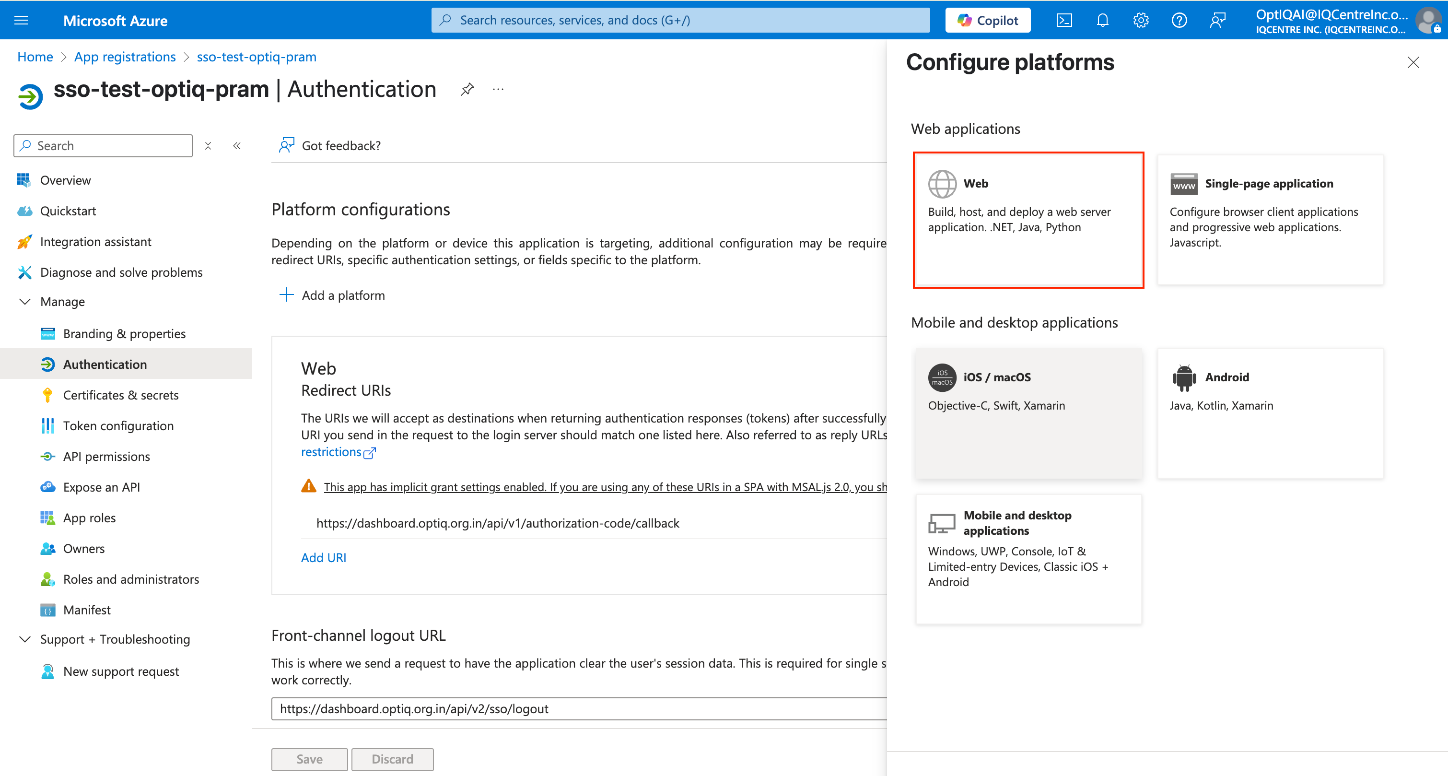Screen dimensions: 1448x776
Task: Click the Got feedback? button
Action: pos(330,146)
